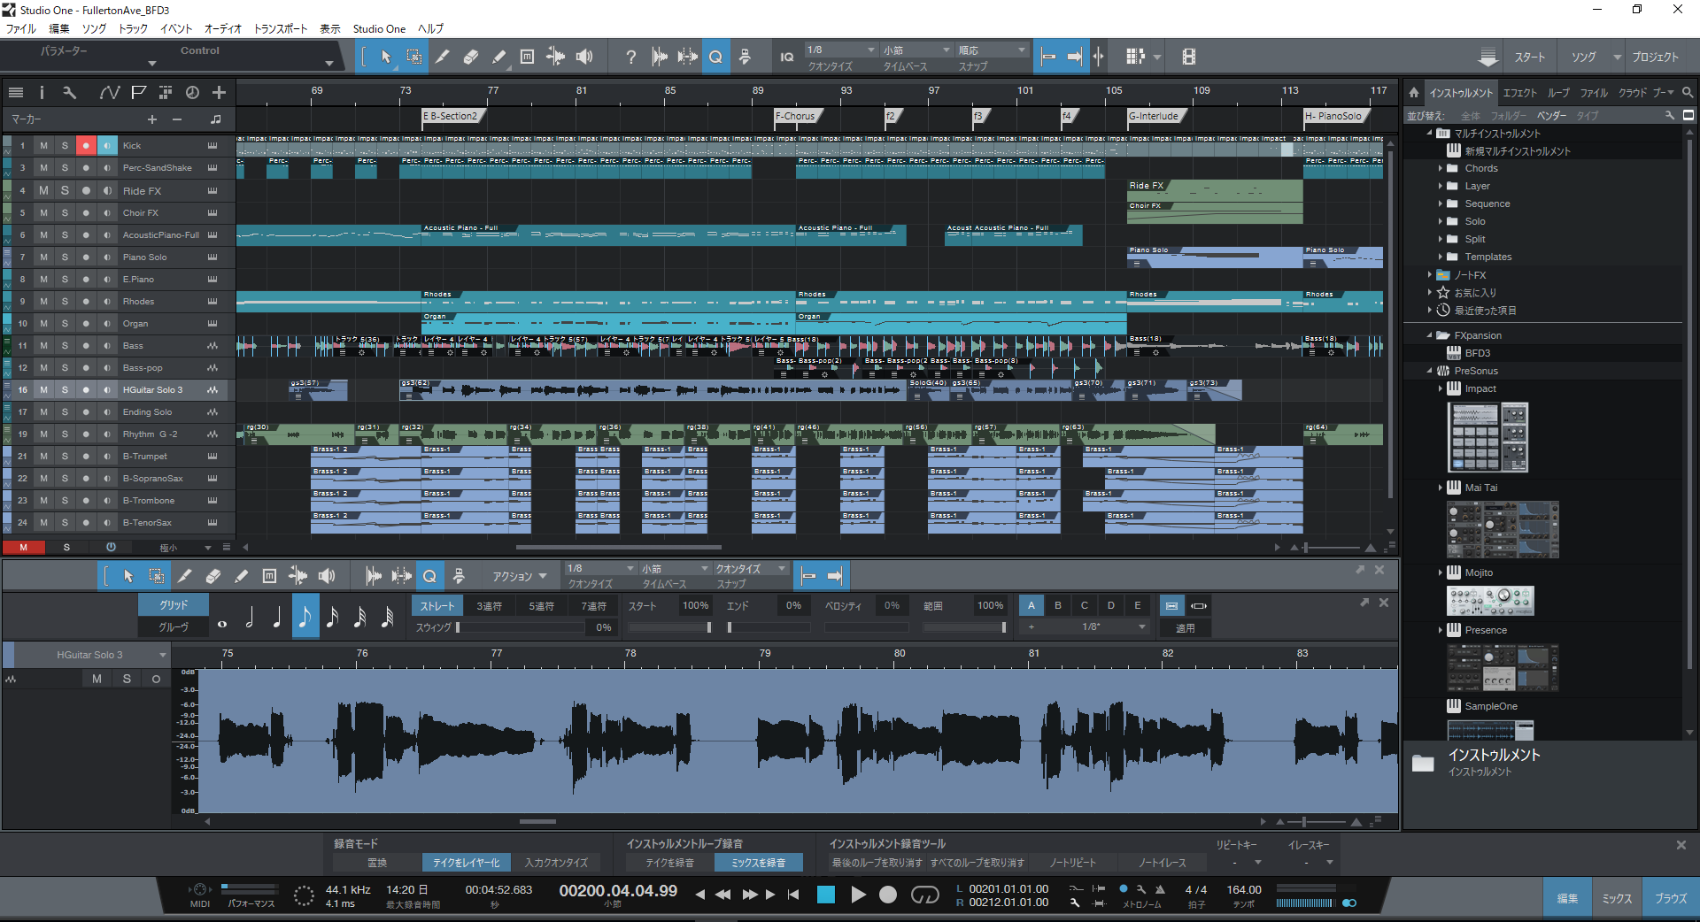Adjust the スウィング swing slider

click(x=520, y=627)
